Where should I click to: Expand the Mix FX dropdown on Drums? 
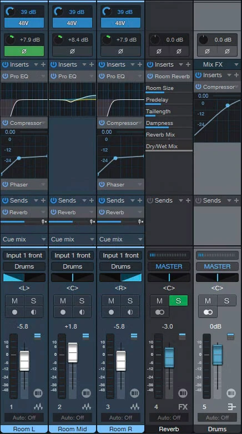(x=236, y=64)
